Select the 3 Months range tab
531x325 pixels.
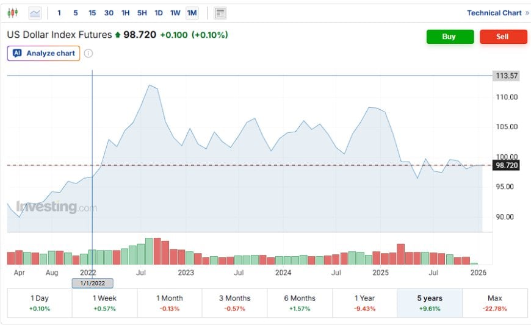(235, 303)
